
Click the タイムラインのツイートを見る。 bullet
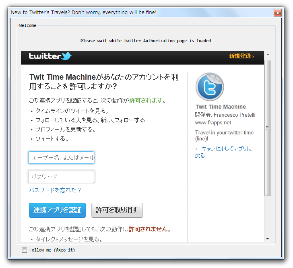tap(72, 111)
